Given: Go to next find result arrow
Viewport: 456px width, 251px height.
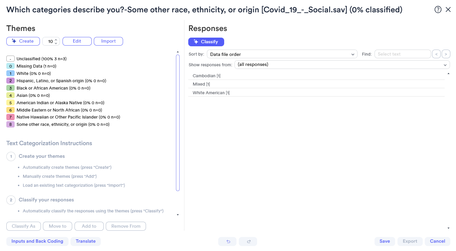Looking at the screenshot, I should tap(446, 54).
